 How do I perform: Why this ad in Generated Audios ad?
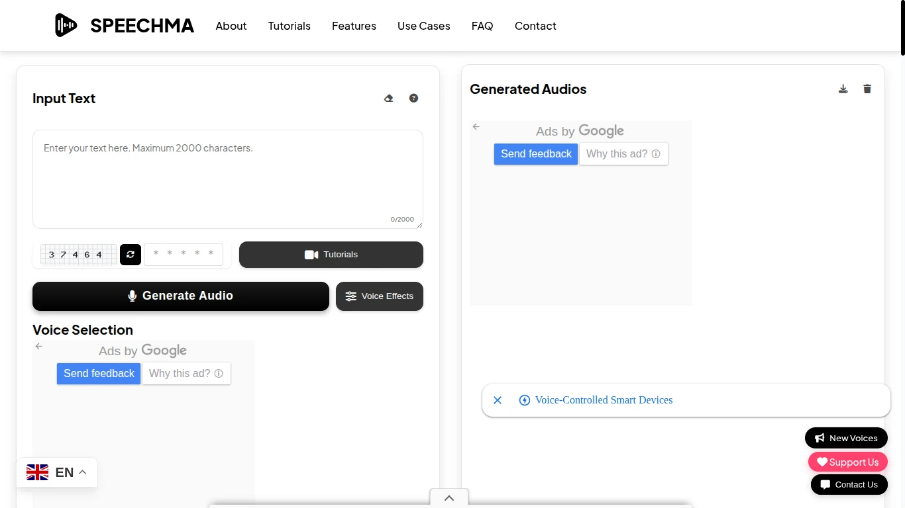pos(623,153)
